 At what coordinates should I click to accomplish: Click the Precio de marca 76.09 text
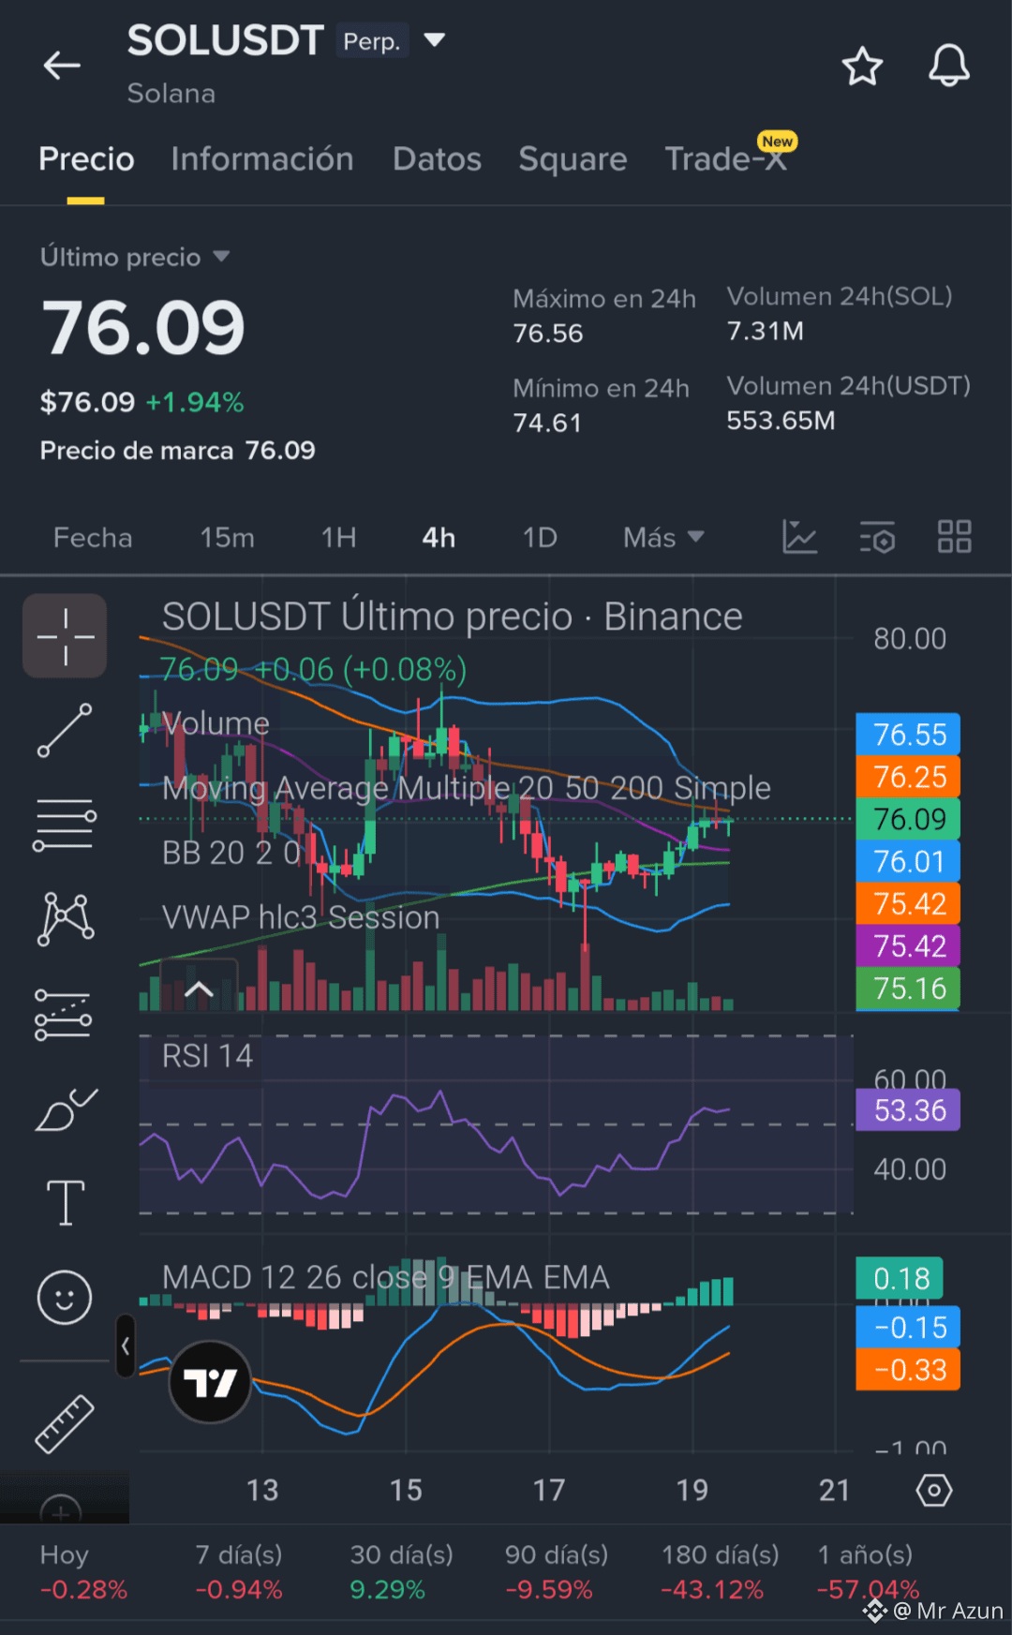pos(177,451)
